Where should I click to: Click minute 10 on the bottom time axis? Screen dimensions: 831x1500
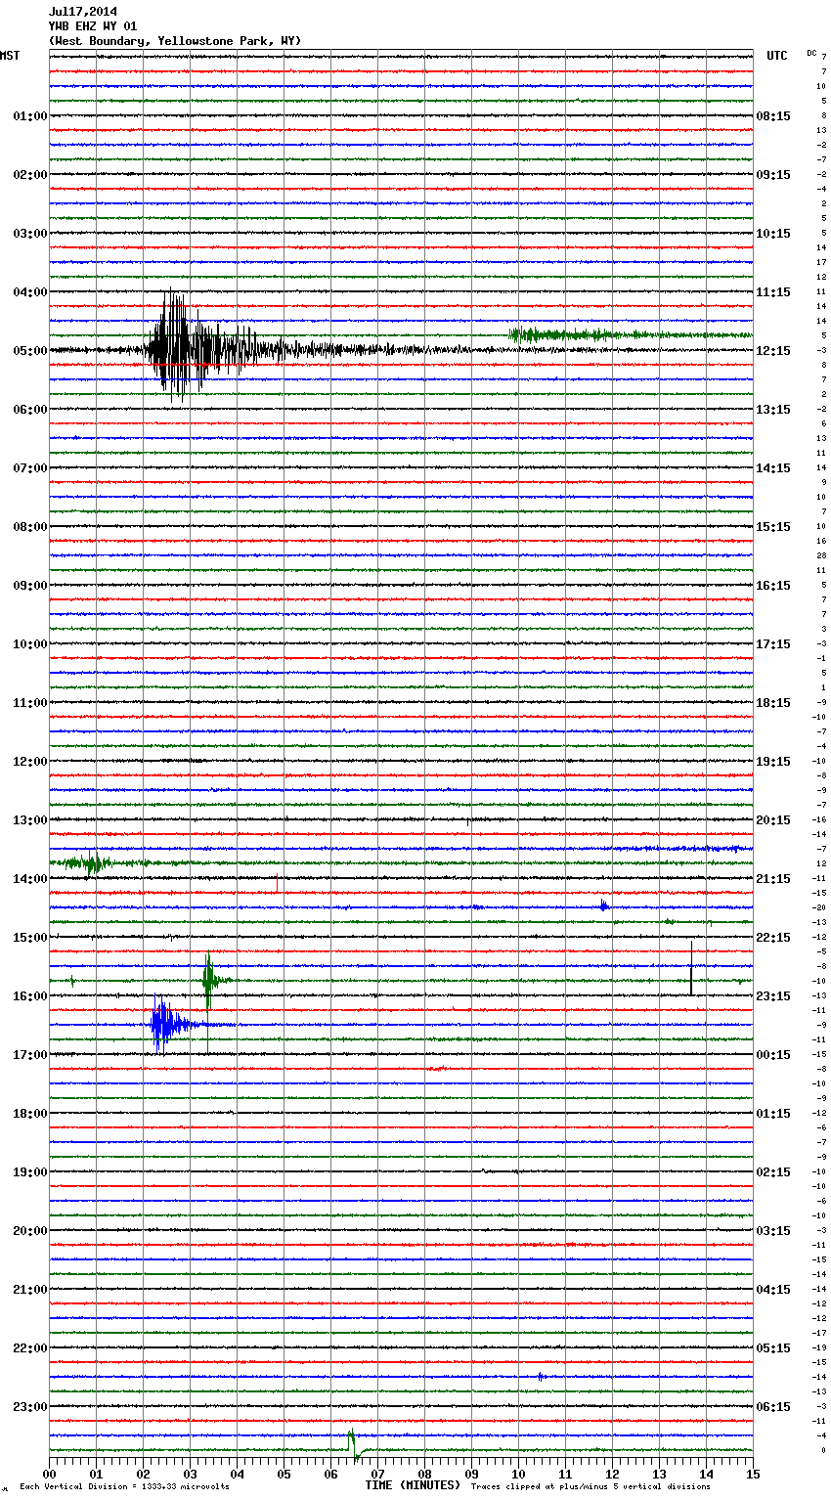pyautogui.click(x=518, y=1474)
